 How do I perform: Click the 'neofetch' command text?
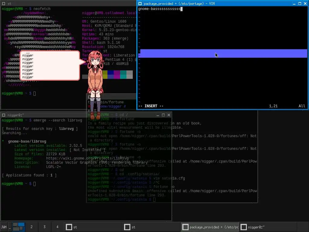pyautogui.click(x=42, y=9)
